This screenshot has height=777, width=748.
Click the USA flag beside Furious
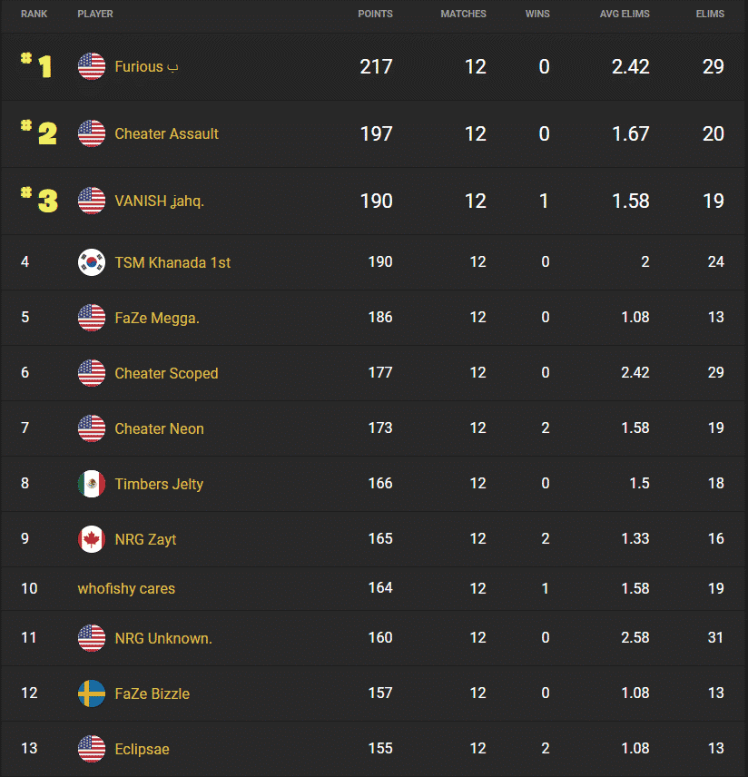[x=91, y=65]
